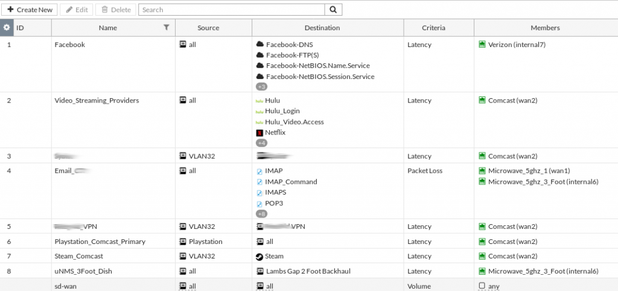Click the Facebook-NetBIOS.Session.Service cloud icon

(260, 77)
